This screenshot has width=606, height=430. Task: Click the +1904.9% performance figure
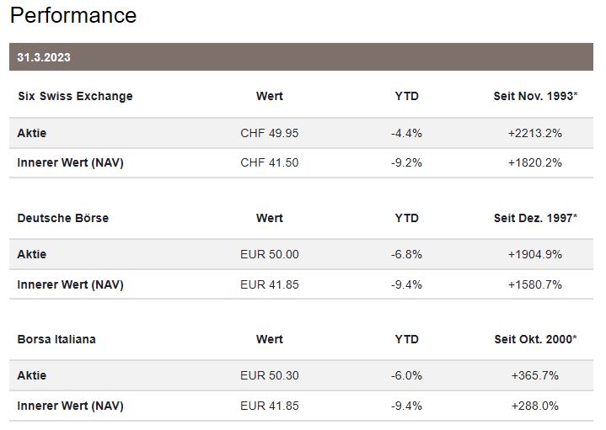coord(534,254)
